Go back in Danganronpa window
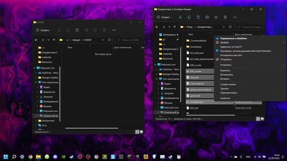 tap(157, 27)
